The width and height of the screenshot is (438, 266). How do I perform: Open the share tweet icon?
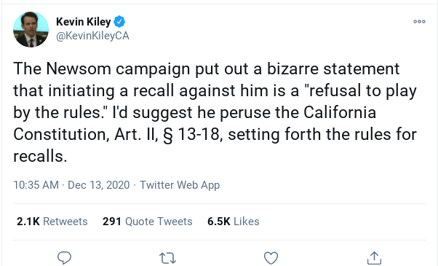point(374,257)
